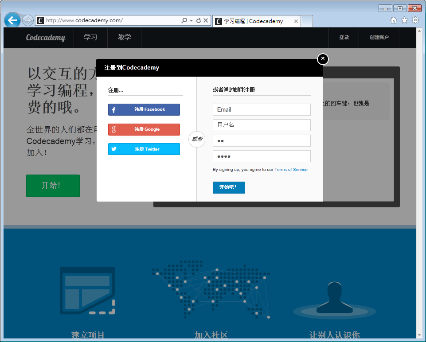Viewport: 426px width, 342px height.
Task: Click the 建立项目 heading text
Action: click(x=88, y=335)
